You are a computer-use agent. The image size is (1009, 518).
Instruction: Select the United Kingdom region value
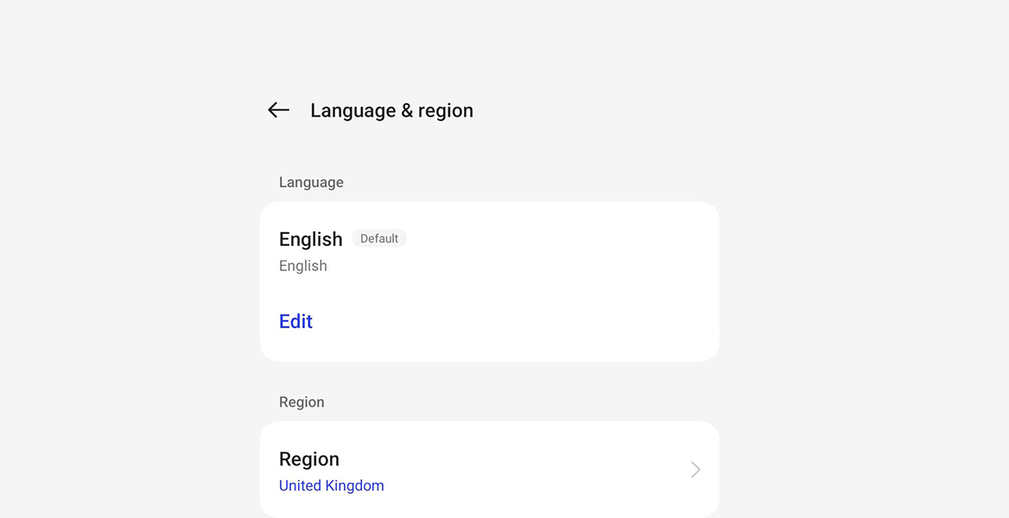point(332,486)
